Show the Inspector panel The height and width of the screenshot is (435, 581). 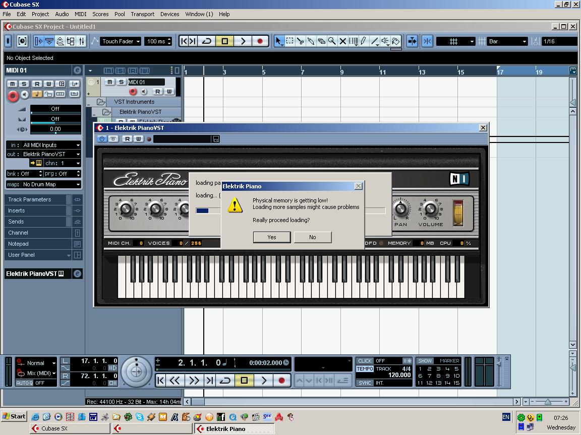(38, 41)
